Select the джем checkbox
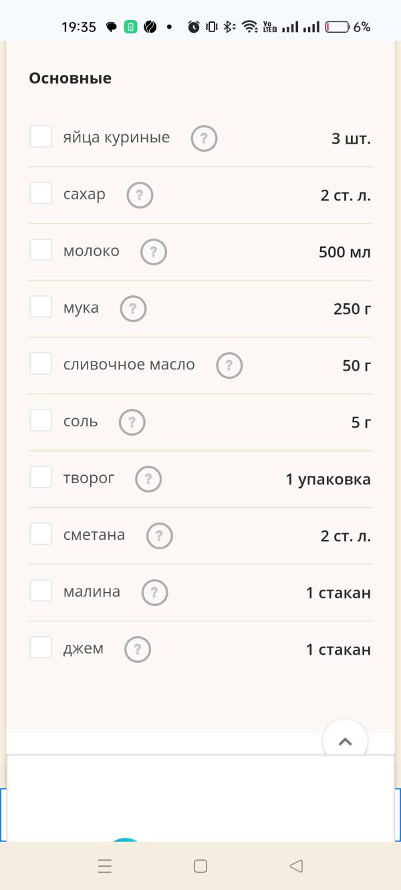The height and width of the screenshot is (890, 401). pos(41,647)
